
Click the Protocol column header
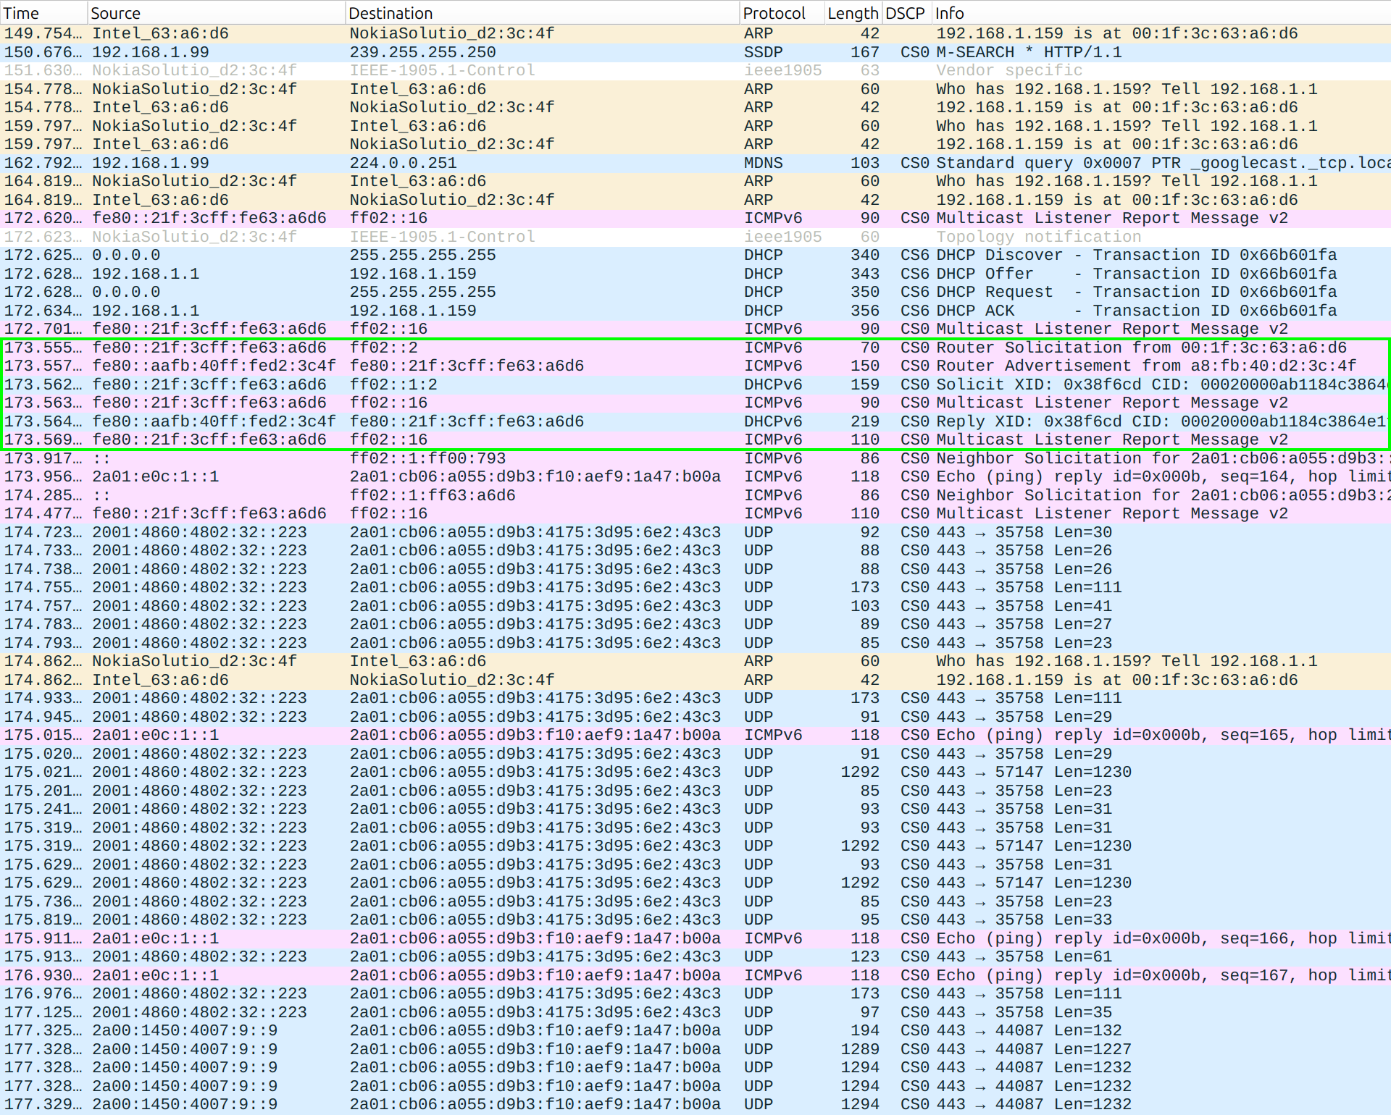tap(774, 13)
